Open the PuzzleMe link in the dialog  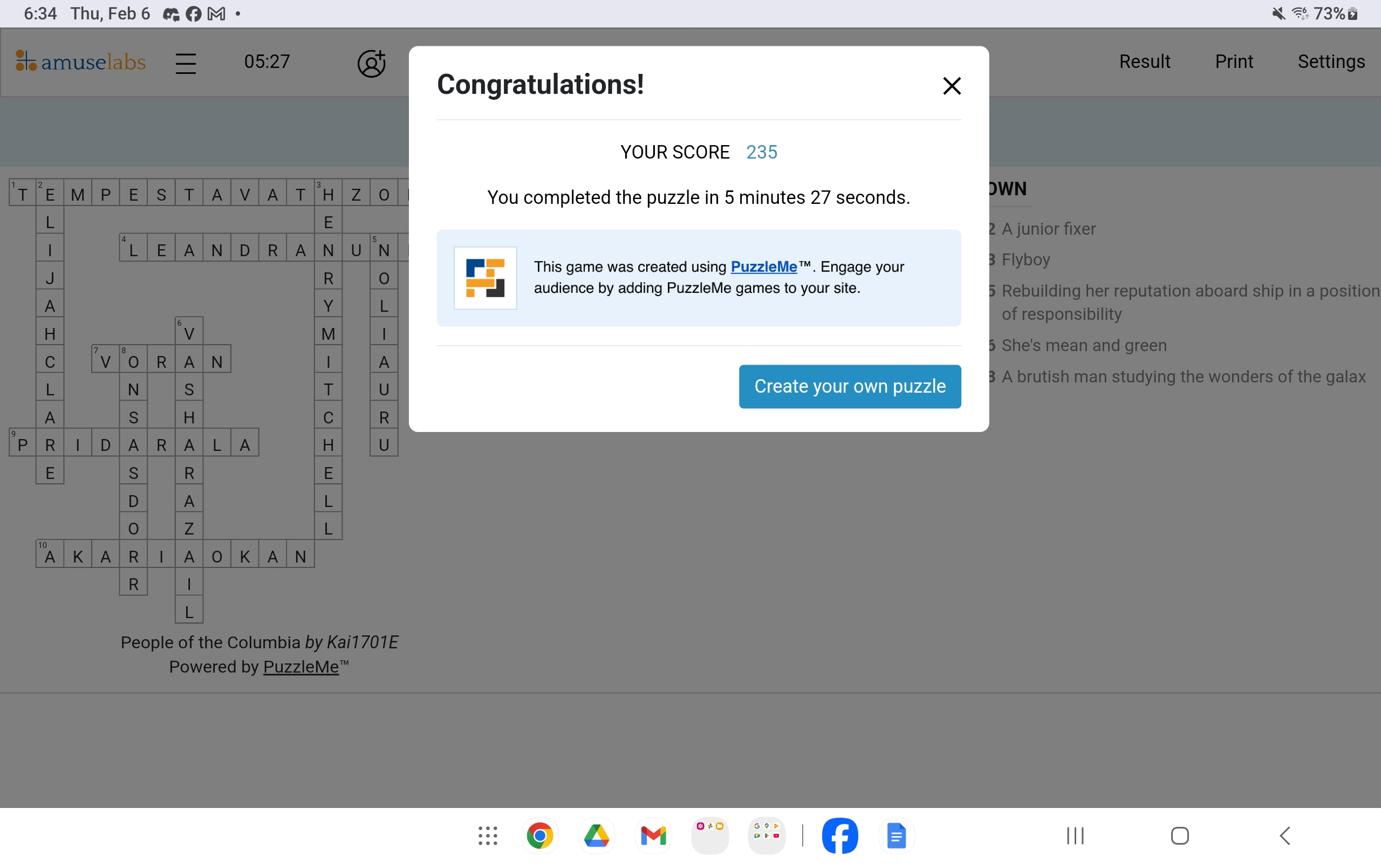(x=763, y=266)
